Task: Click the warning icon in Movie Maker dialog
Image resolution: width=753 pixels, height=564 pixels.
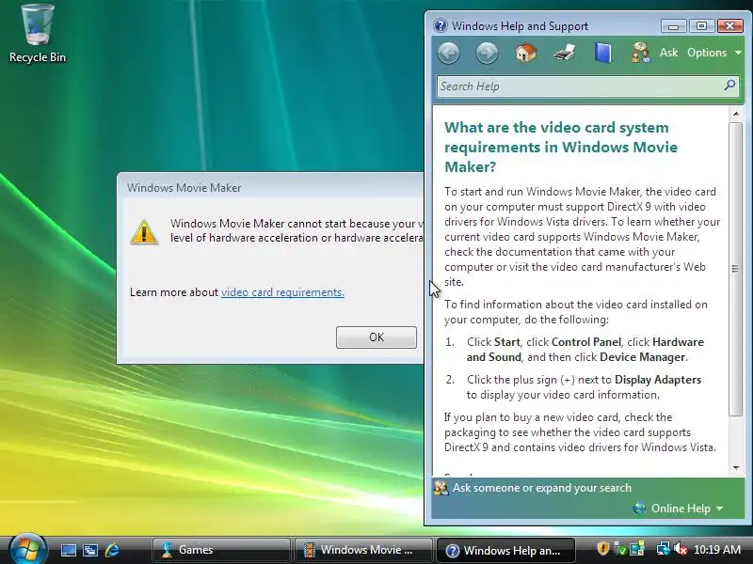Action: pos(144,232)
